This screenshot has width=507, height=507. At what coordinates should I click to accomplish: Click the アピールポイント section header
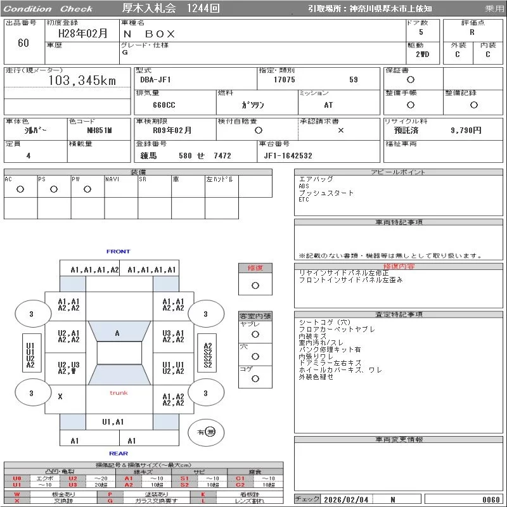click(399, 172)
